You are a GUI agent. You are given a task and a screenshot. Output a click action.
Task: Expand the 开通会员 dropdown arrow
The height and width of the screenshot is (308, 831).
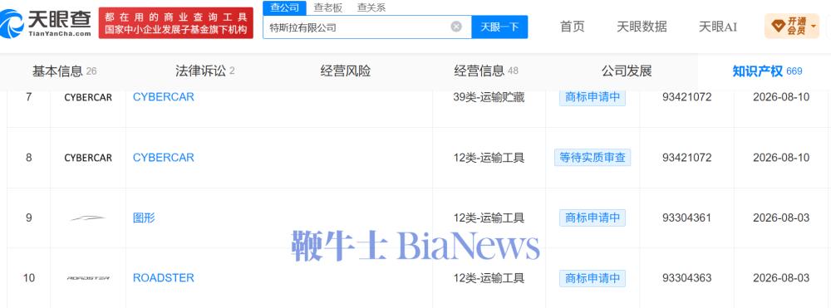(x=814, y=26)
